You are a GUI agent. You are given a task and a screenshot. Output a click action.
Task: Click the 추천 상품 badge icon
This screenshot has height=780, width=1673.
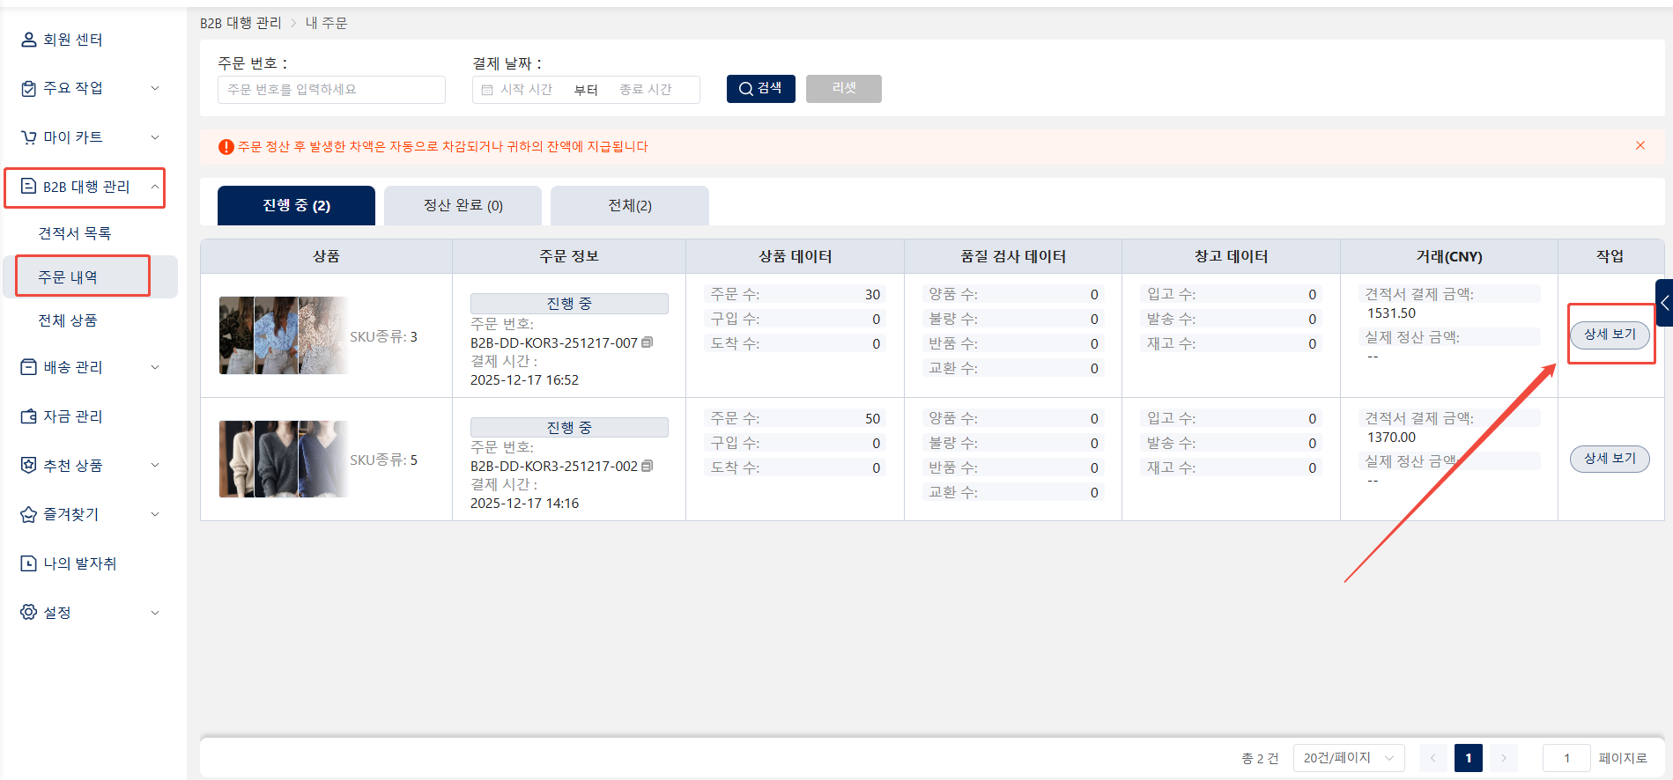pos(29,465)
